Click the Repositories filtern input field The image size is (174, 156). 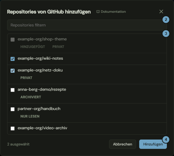(87, 25)
